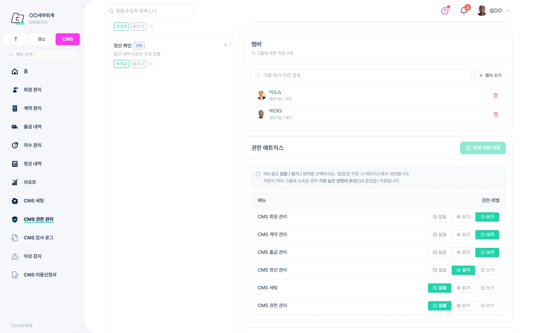Viewport: 534px width, 333px height.
Task: Click the OO세무회계 company logo icon
Action: (x=18, y=18)
